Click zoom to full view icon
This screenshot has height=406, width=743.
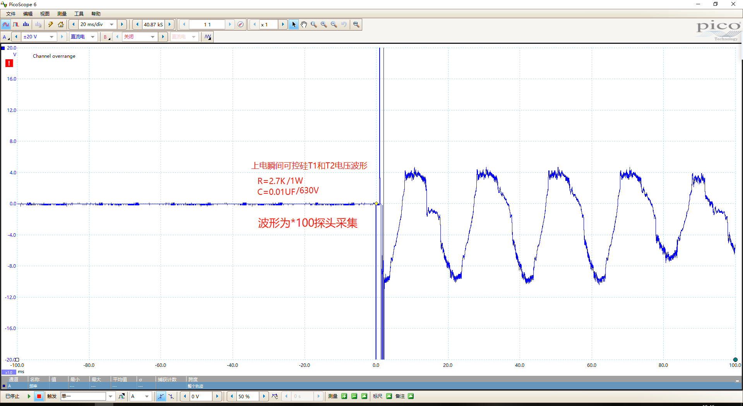[356, 24]
